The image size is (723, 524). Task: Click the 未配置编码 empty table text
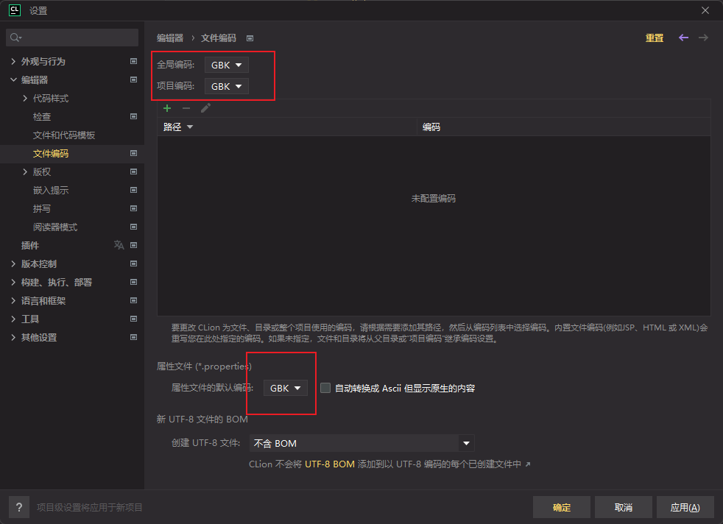(x=434, y=199)
